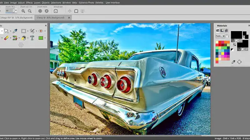
Task: Choose the Selection rectangle tool
Action: point(23,31)
